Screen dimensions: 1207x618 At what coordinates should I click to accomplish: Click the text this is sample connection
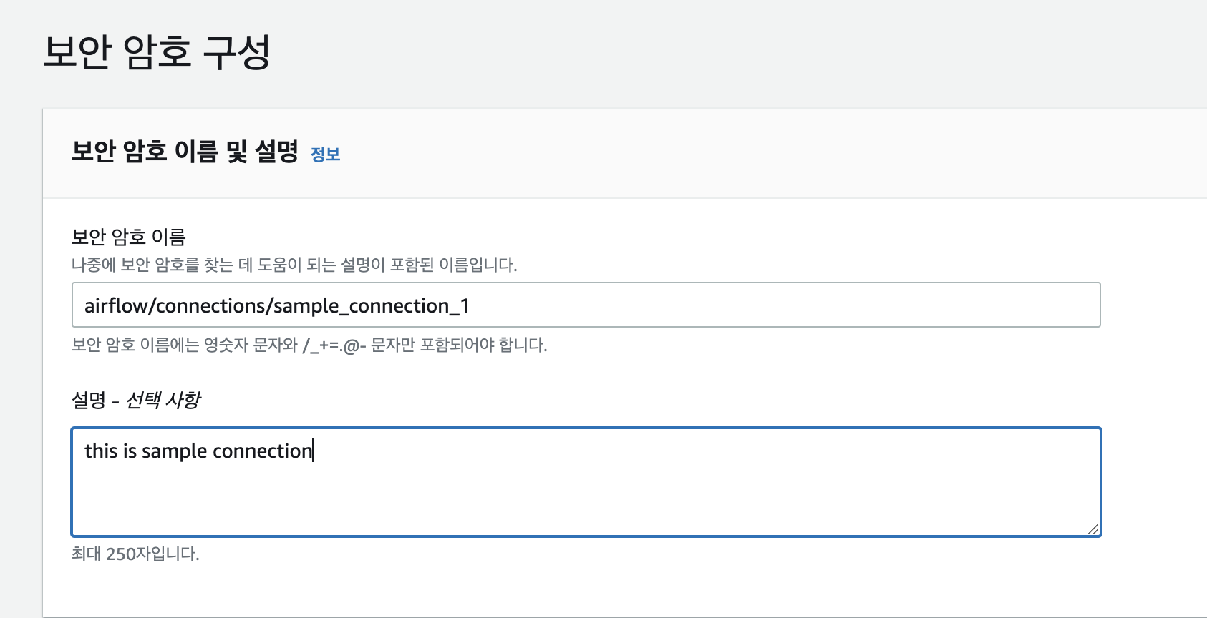pyautogui.click(x=198, y=451)
